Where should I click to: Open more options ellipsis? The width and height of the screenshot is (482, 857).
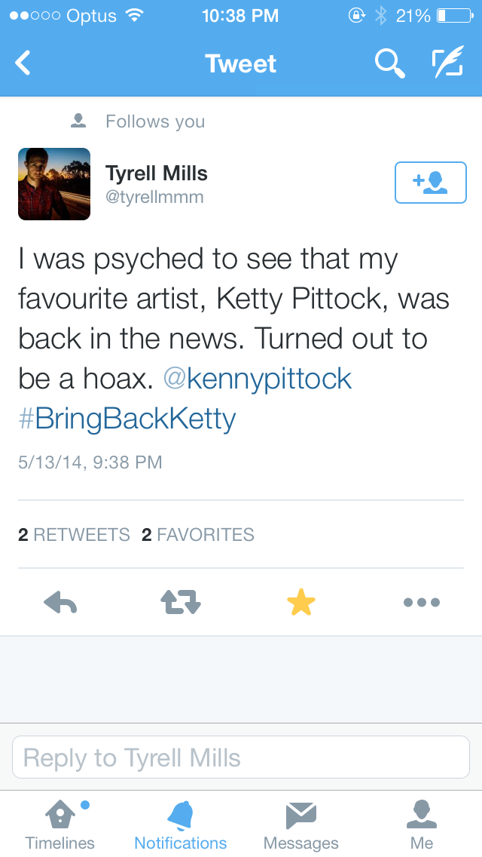pos(422,602)
